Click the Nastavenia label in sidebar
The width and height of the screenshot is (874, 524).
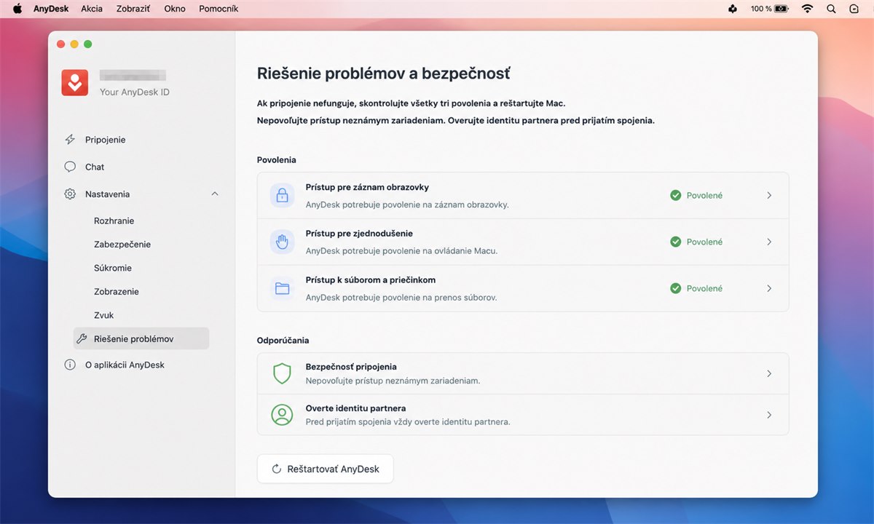click(108, 194)
